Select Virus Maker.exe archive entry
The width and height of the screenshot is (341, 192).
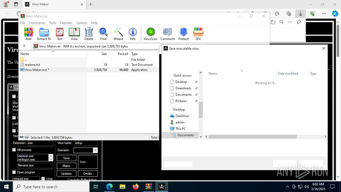click(x=37, y=70)
